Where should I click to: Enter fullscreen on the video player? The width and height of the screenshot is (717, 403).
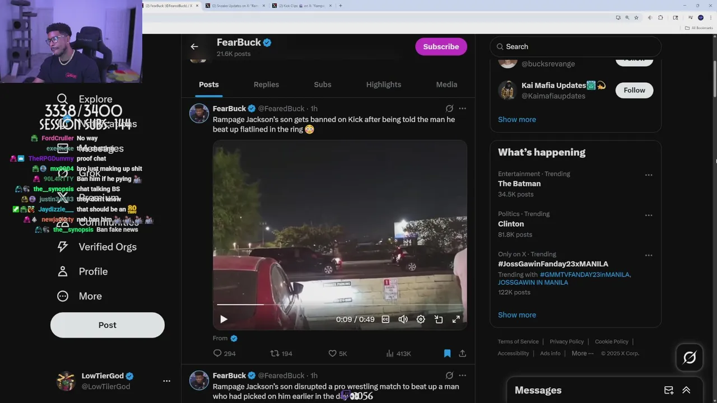pyautogui.click(x=456, y=319)
